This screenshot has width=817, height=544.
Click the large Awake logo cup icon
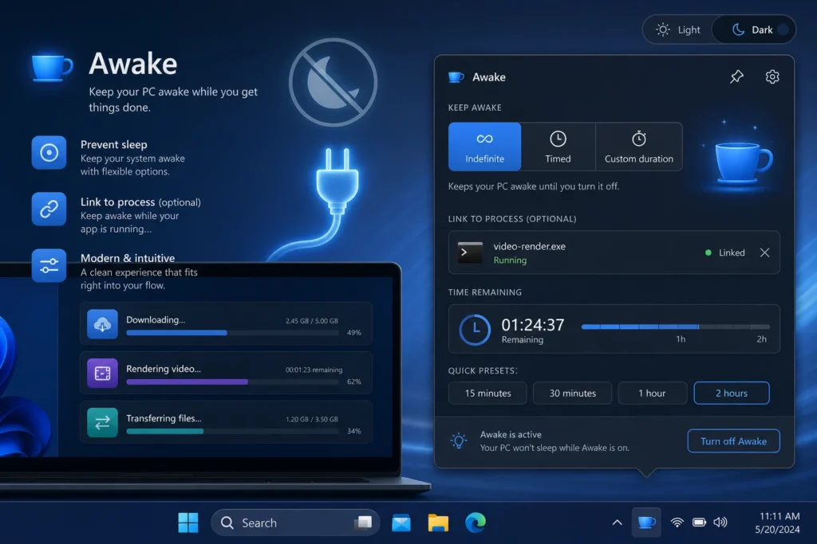coord(52,68)
